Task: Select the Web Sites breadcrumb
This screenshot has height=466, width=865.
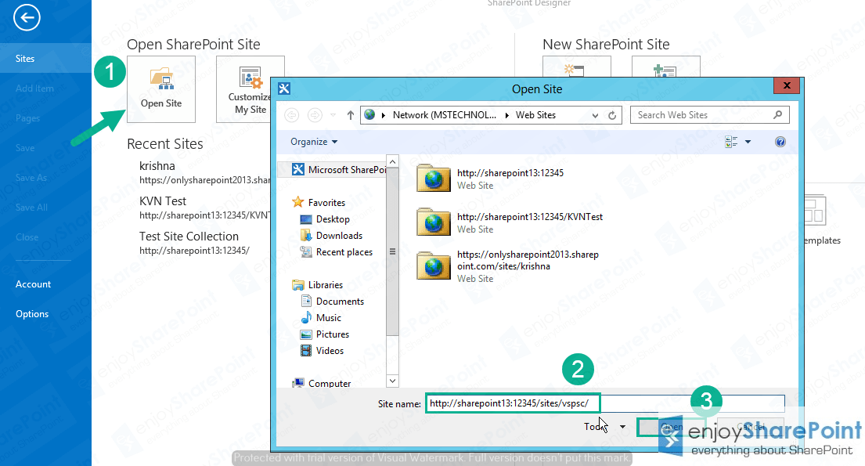Action: pyautogui.click(x=535, y=115)
